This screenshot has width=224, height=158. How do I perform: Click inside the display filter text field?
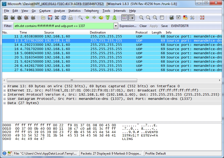click(x=63, y=26)
